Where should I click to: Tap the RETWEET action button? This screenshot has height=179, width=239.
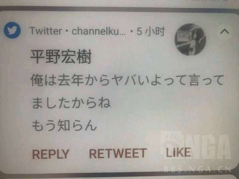(118, 153)
